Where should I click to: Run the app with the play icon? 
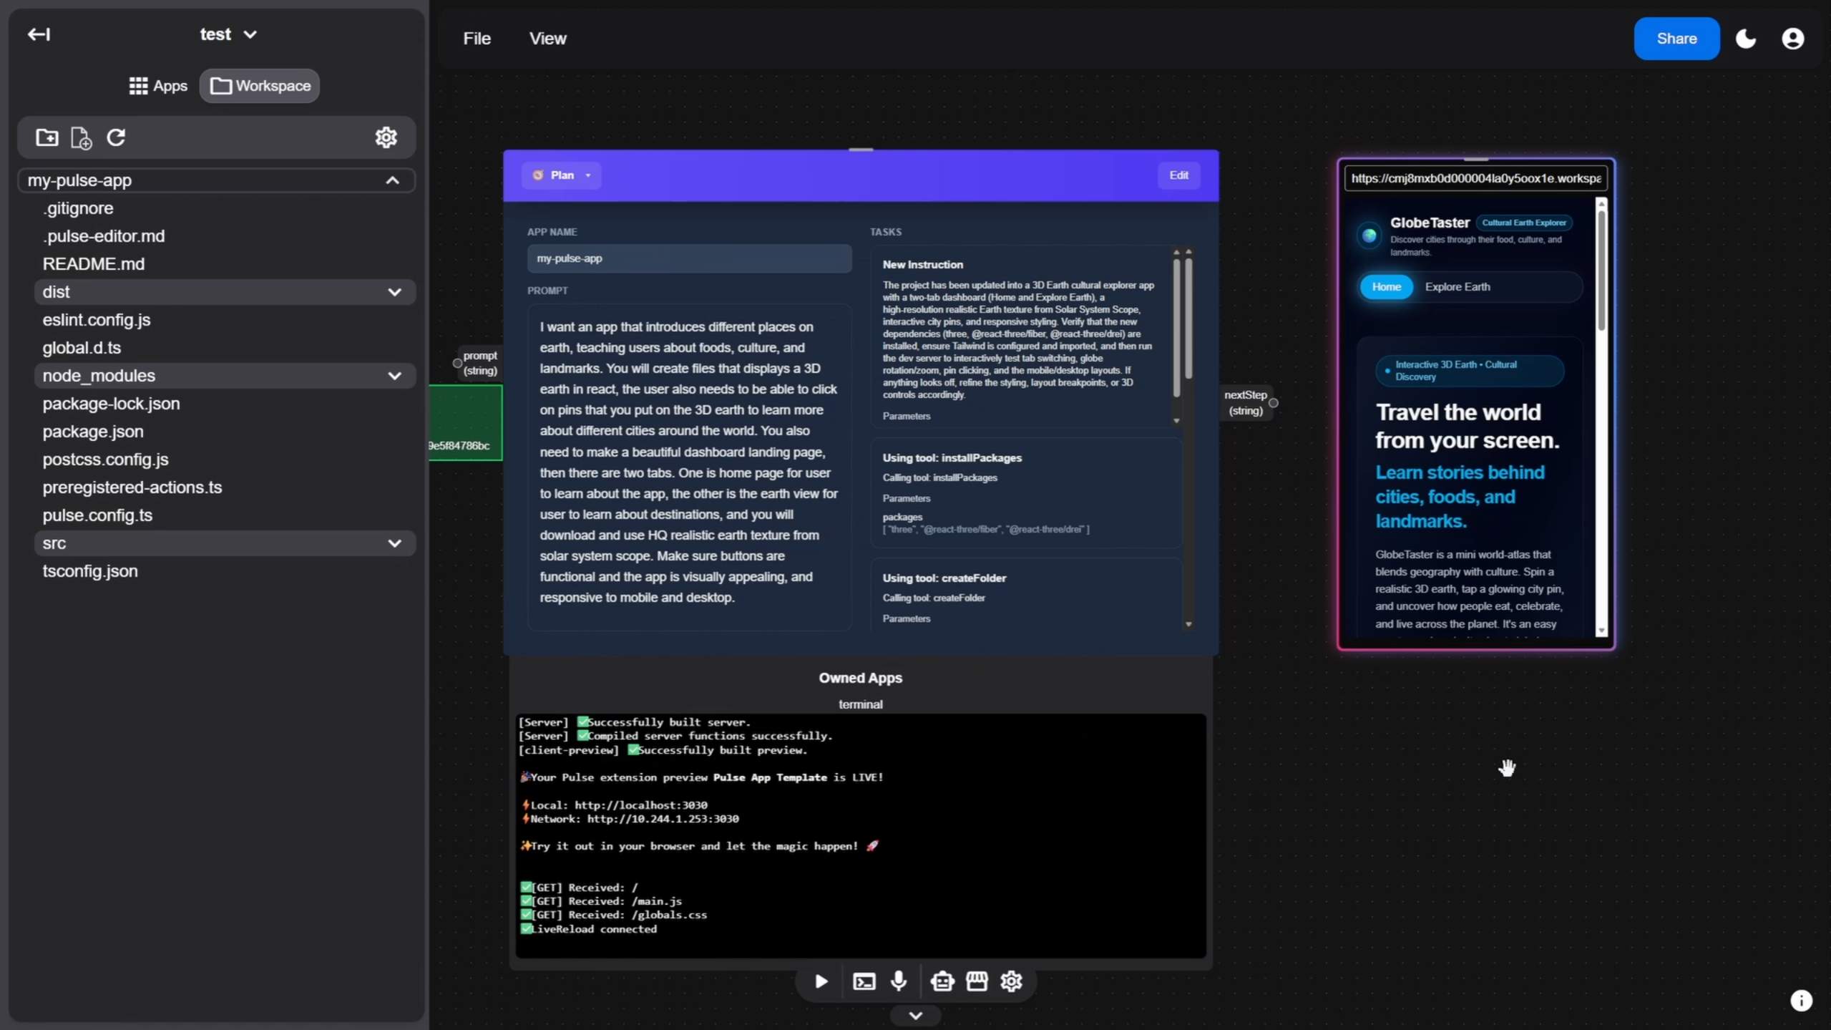pyautogui.click(x=820, y=981)
